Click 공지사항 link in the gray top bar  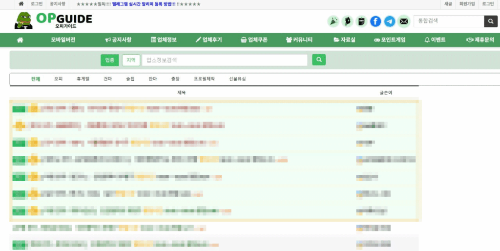click(x=58, y=4)
